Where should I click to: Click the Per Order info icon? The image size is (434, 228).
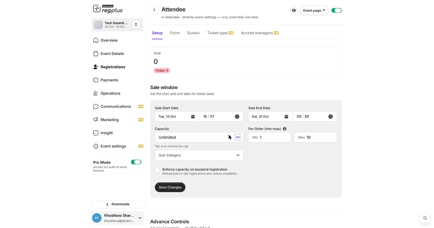pyautogui.click(x=284, y=129)
